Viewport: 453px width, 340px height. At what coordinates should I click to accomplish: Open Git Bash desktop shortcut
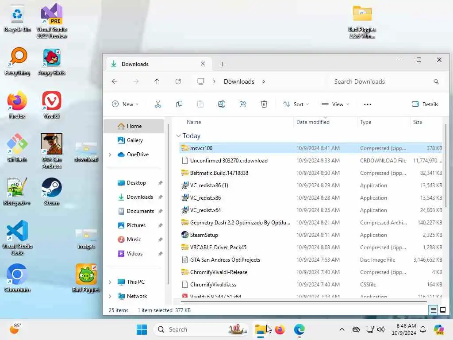17,148
